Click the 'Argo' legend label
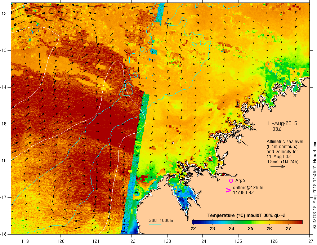Screen dimensions: 317x245 tap(240, 181)
